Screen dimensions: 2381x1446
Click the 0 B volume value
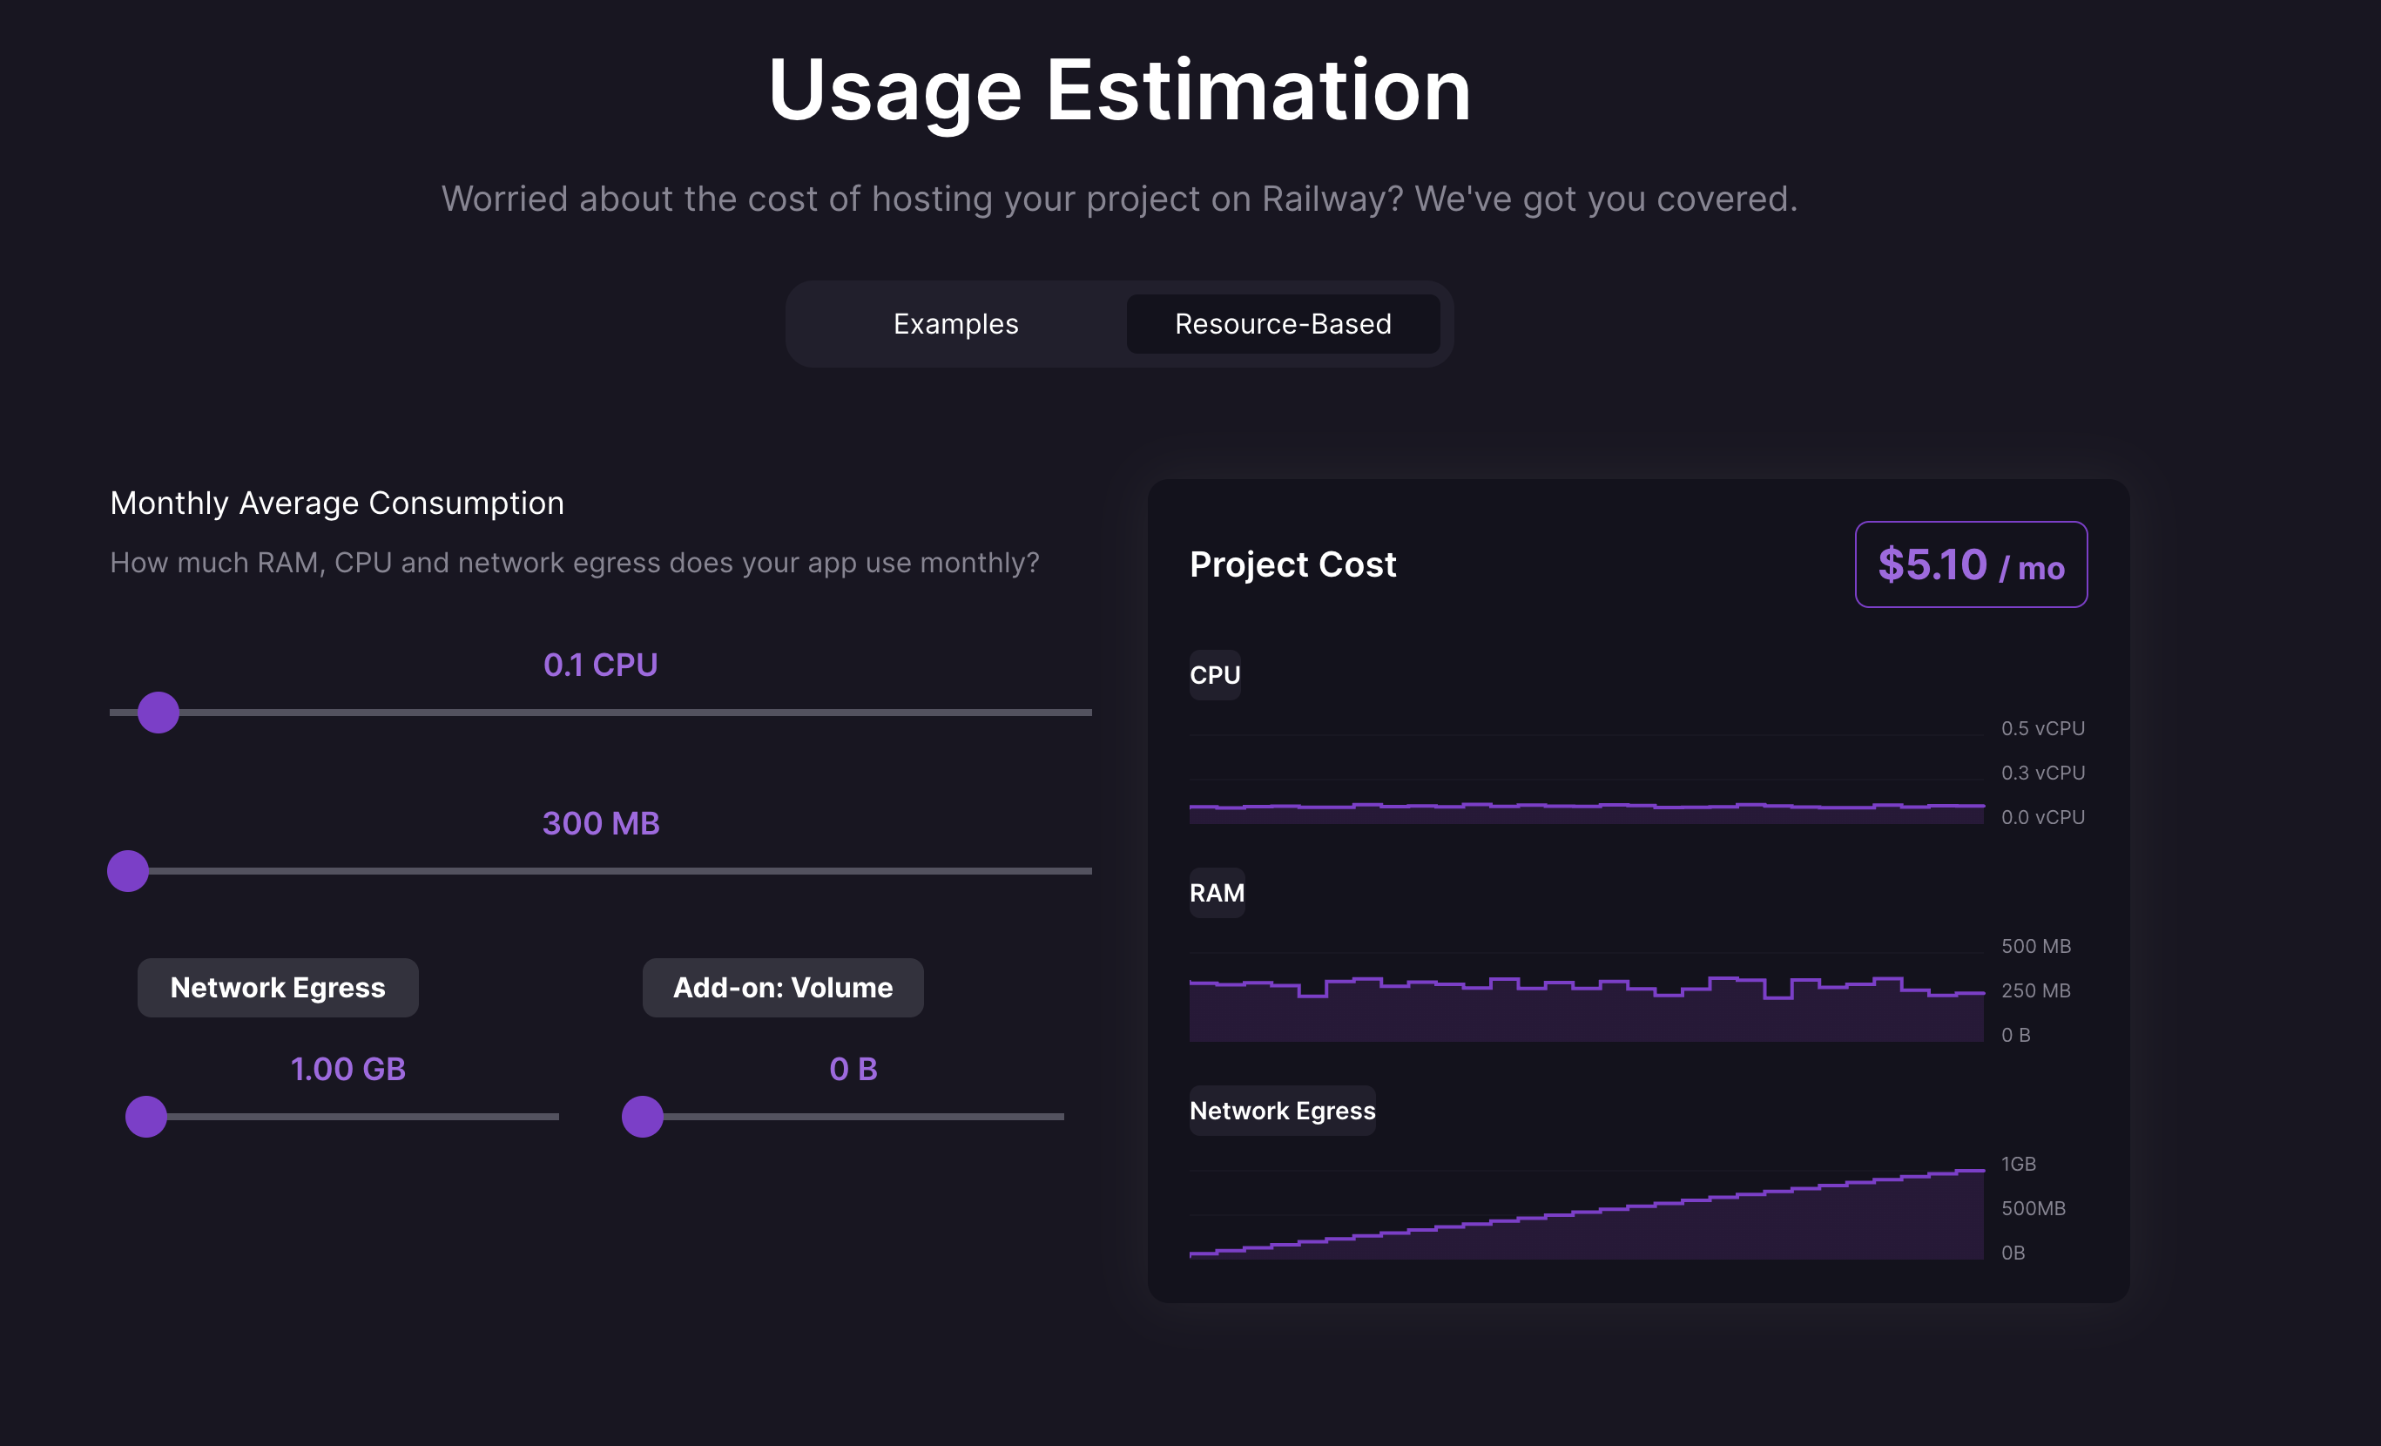coord(853,1069)
